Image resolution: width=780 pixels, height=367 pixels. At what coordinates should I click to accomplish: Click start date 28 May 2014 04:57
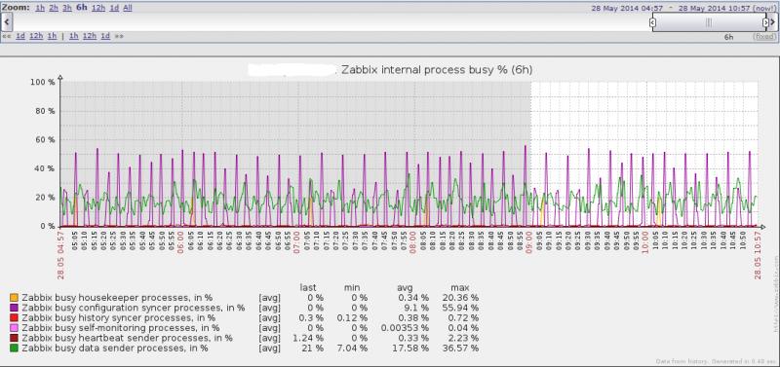click(x=627, y=8)
